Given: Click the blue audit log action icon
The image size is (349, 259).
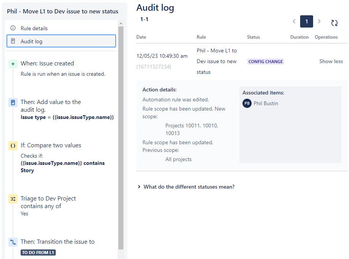Looking at the screenshot, I should (13, 103).
